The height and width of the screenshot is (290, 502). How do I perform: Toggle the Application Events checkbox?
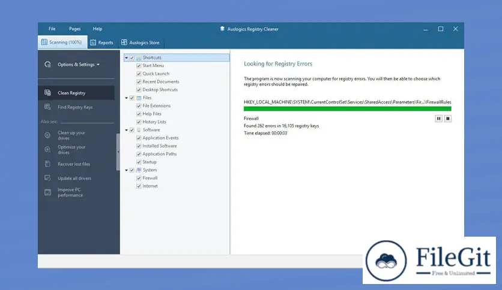tap(139, 138)
